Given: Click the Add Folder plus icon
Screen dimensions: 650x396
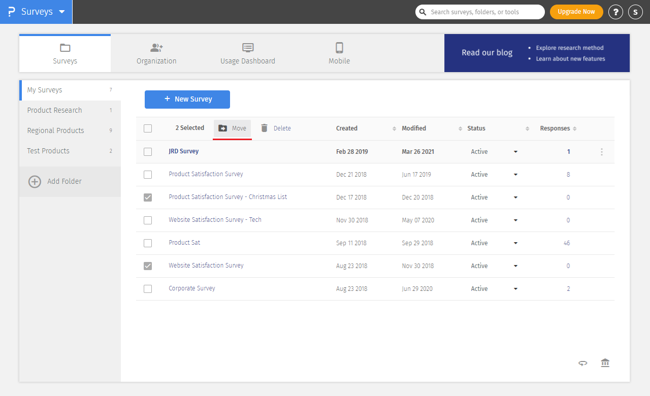Looking at the screenshot, I should click(x=35, y=182).
